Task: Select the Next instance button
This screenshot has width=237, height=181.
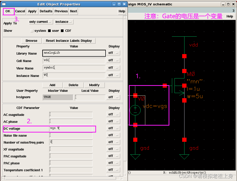Action: tap(73, 11)
